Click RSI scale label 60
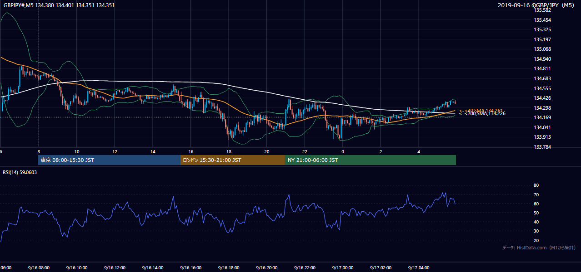This screenshot has width=581, height=272. pos(536,204)
